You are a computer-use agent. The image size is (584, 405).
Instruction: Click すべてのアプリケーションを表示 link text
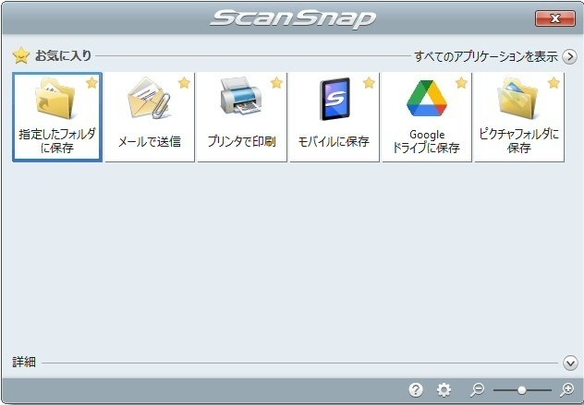[486, 56]
